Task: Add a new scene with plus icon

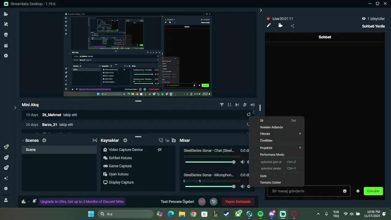Action: tap(44, 140)
